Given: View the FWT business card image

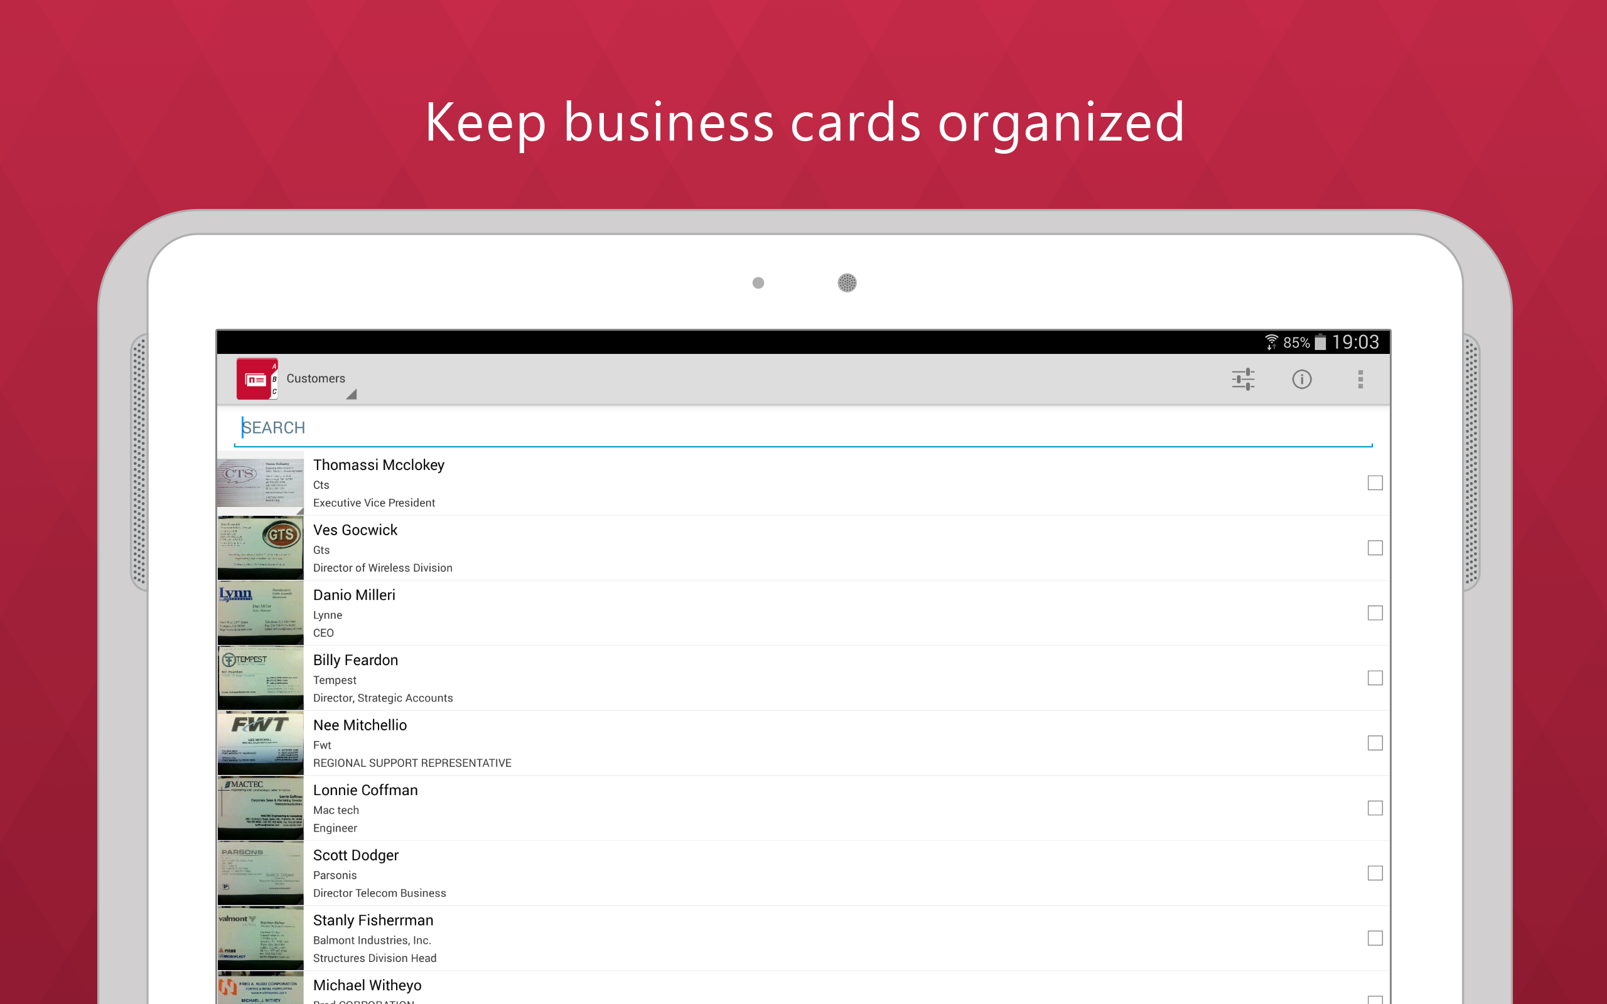Looking at the screenshot, I should click(x=261, y=743).
